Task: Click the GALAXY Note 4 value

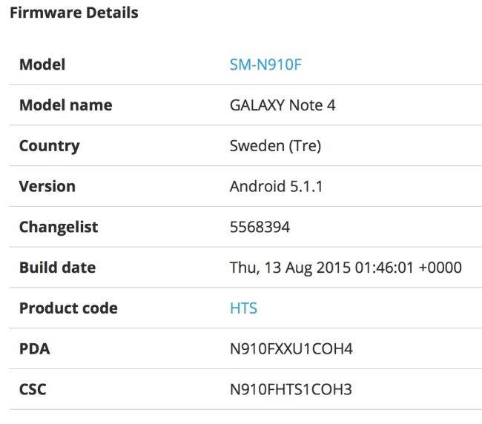Action: point(283,105)
